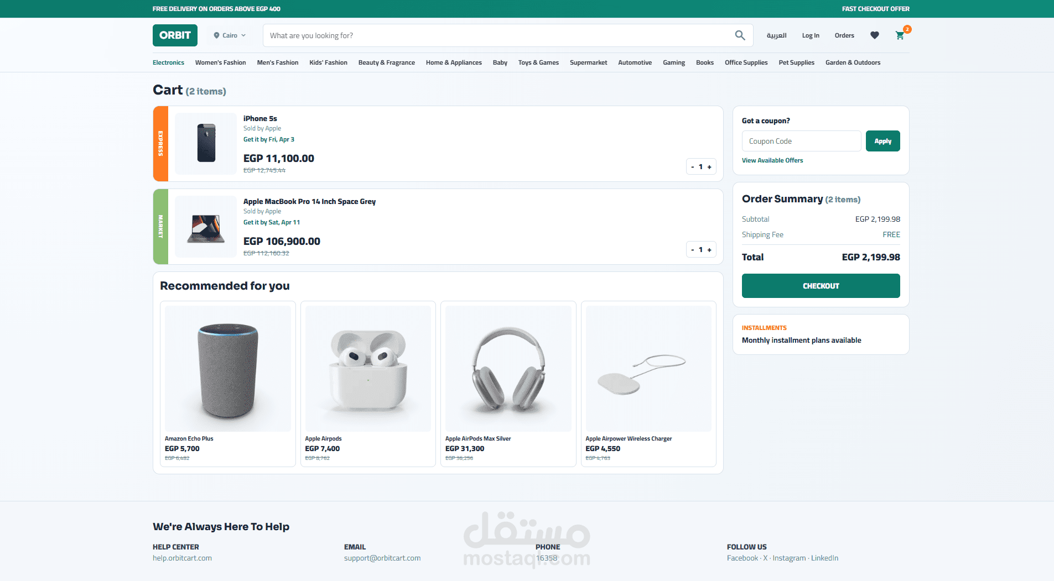This screenshot has height=581, width=1054.
Task: Click support@orbitcart.com email link
Action: coord(382,558)
